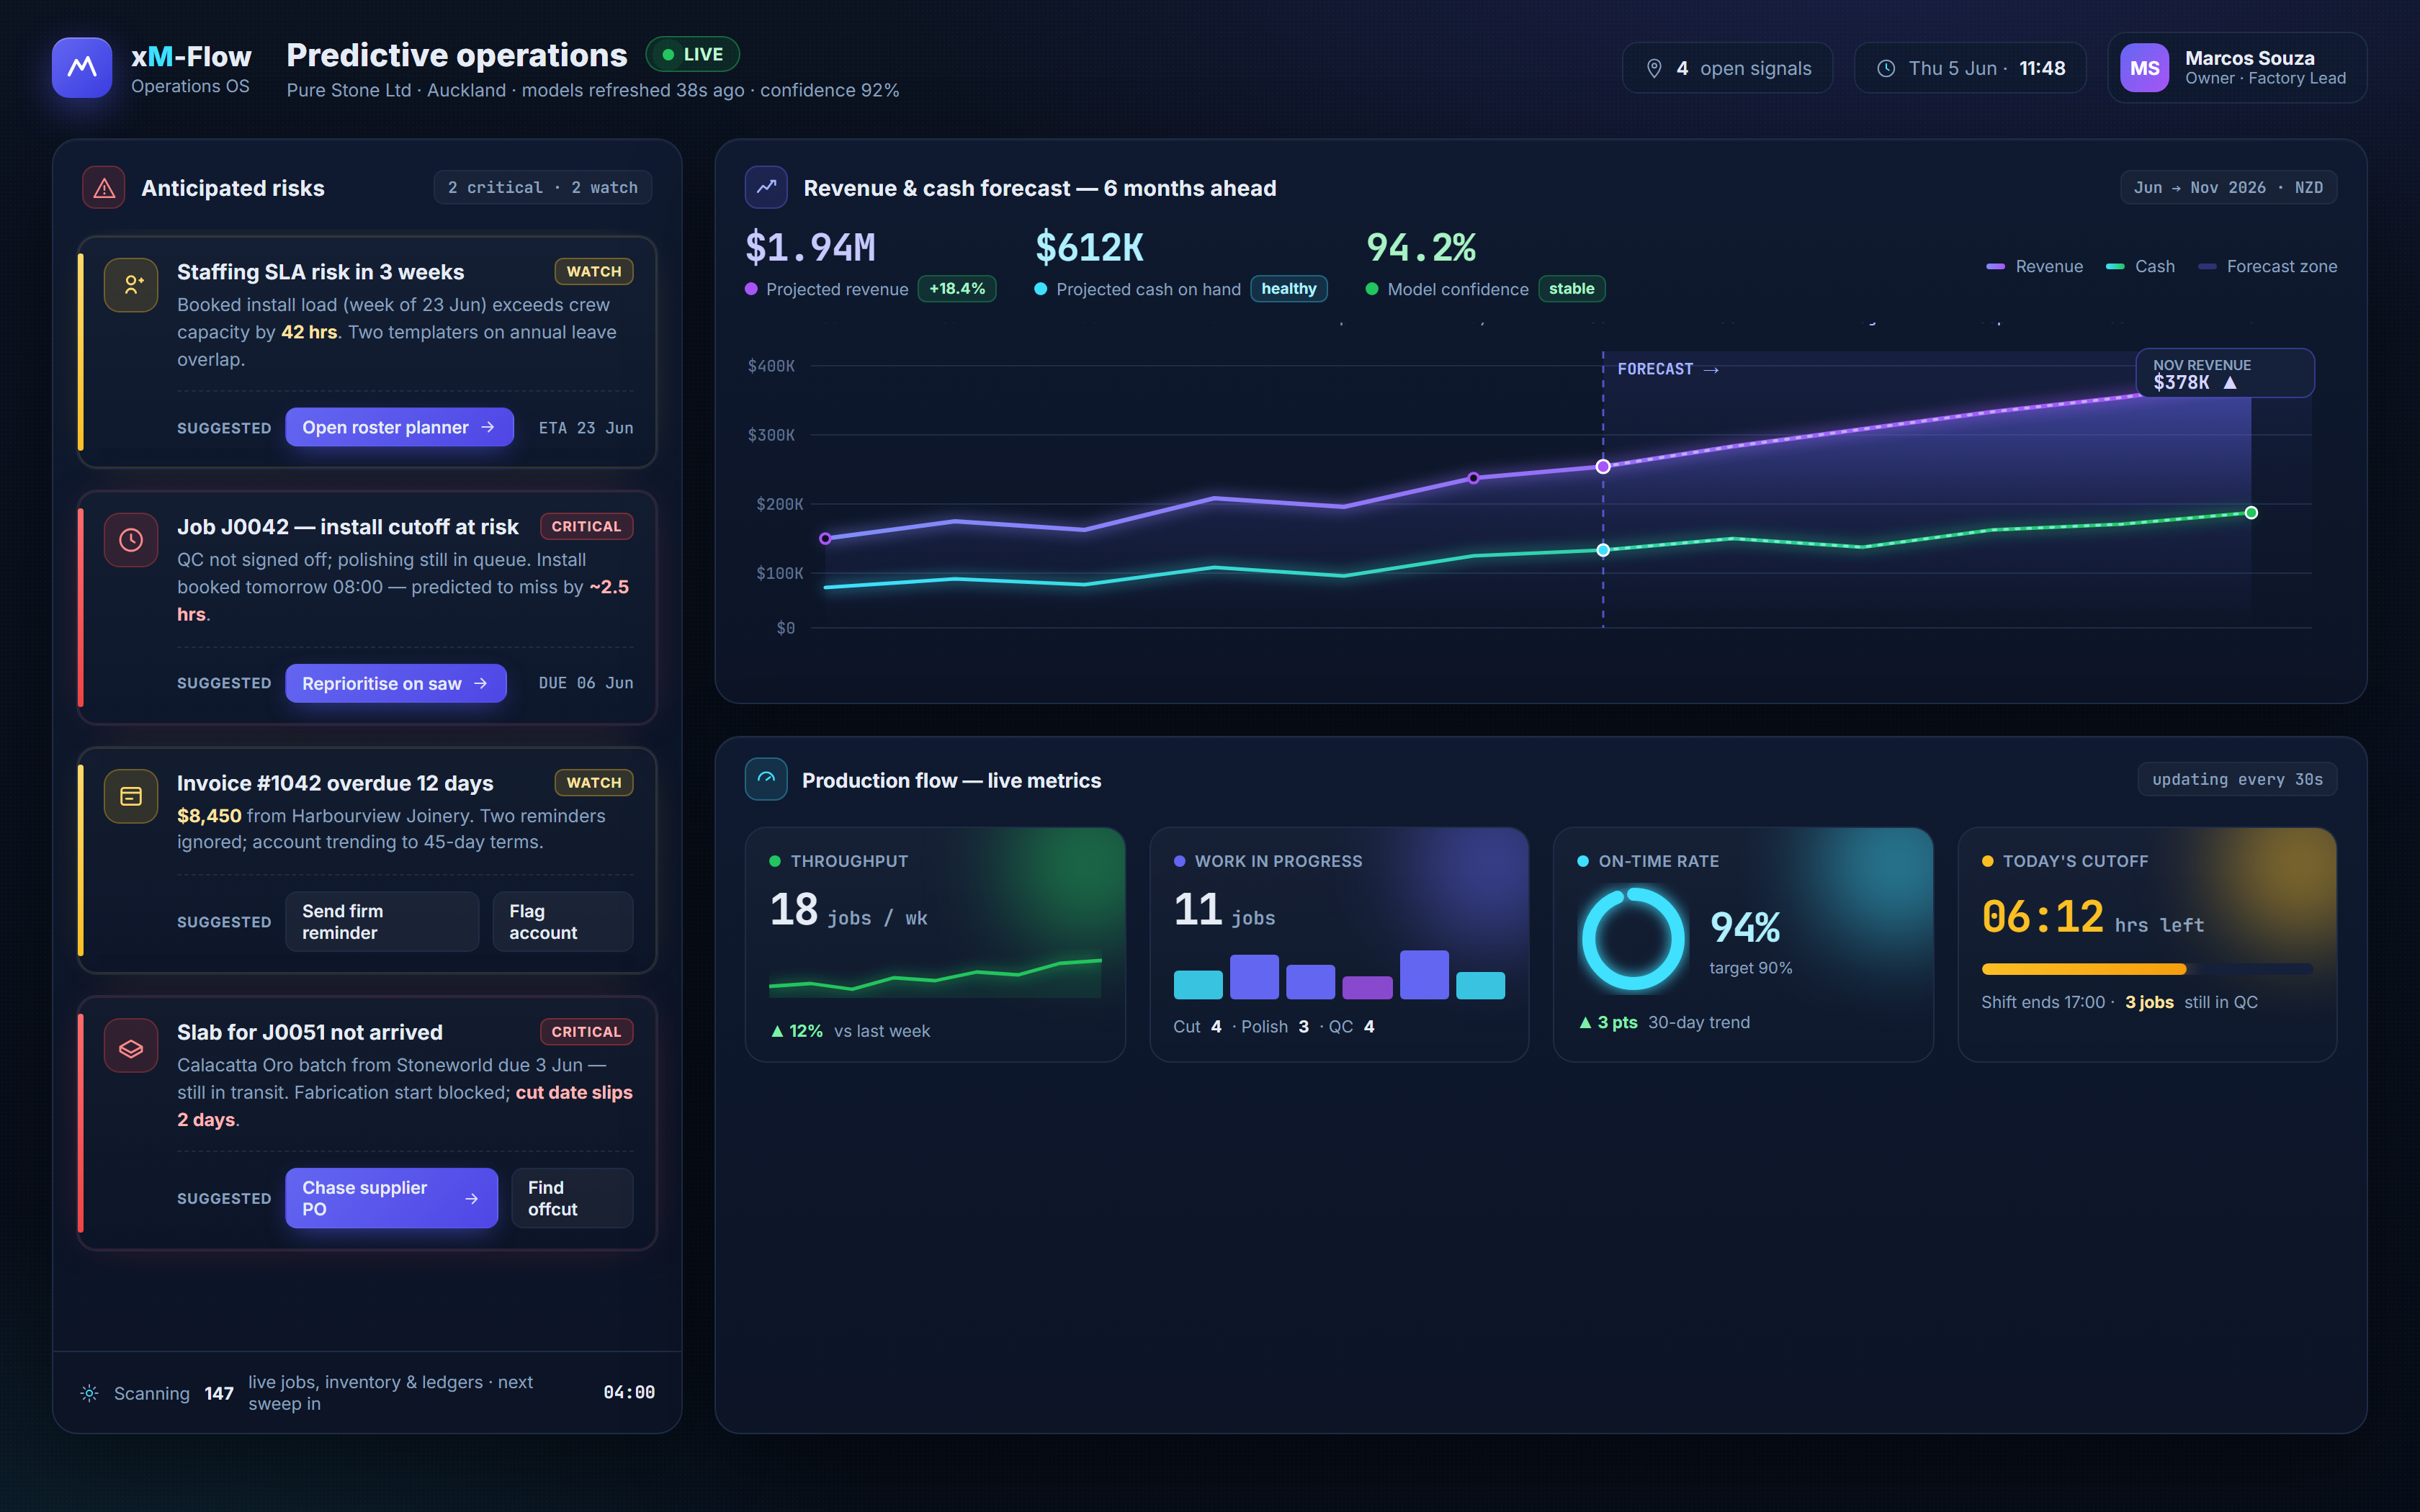Image resolution: width=2420 pixels, height=1512 pixels.
Task: Click CRITICAL badge on Slab J0051 card
Action: click(586, 1031)
